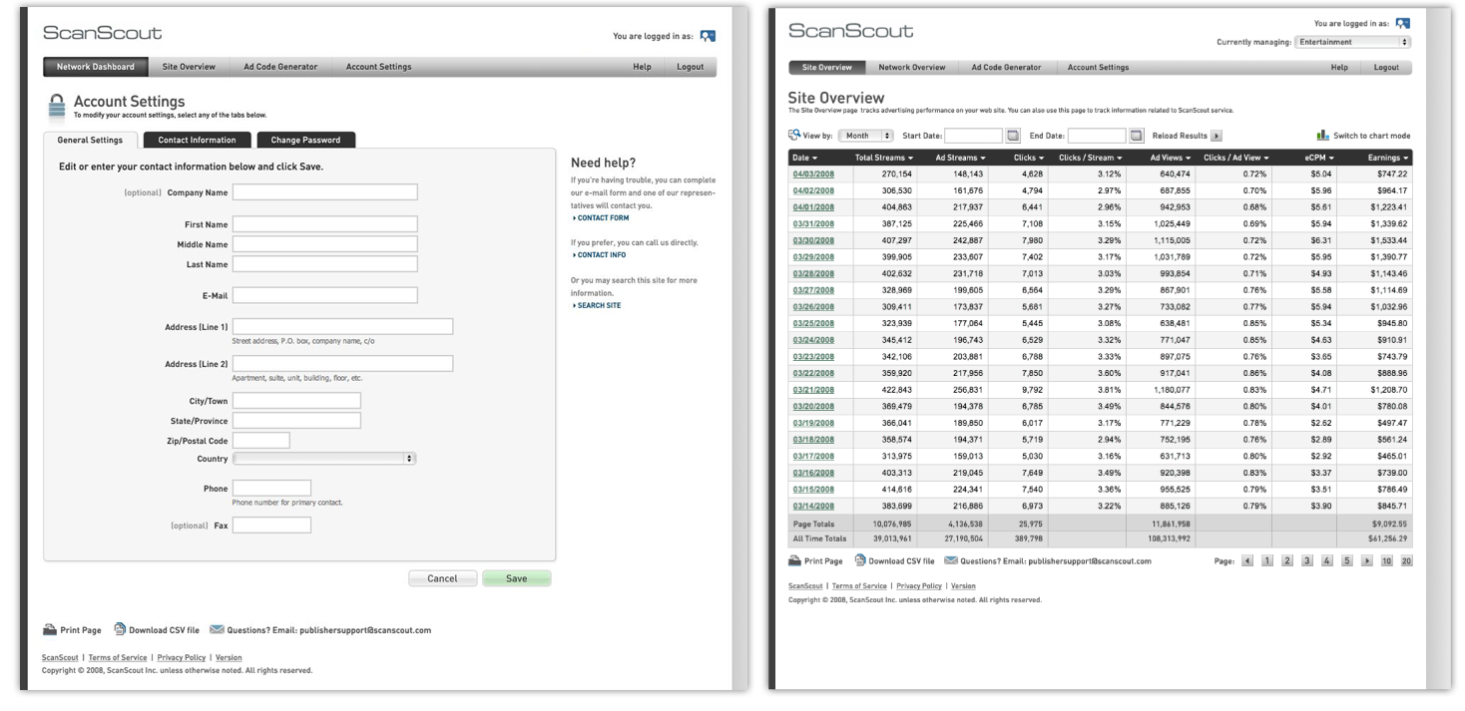The width and height of the screenshot is (1465, 711).
Task: Focus the First Name field
Action: 325,225
